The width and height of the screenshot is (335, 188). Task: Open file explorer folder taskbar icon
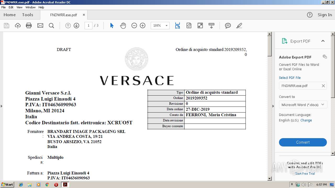click(x=30, y=185)
